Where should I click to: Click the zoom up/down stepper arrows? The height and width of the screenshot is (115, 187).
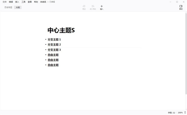(185, 113)
